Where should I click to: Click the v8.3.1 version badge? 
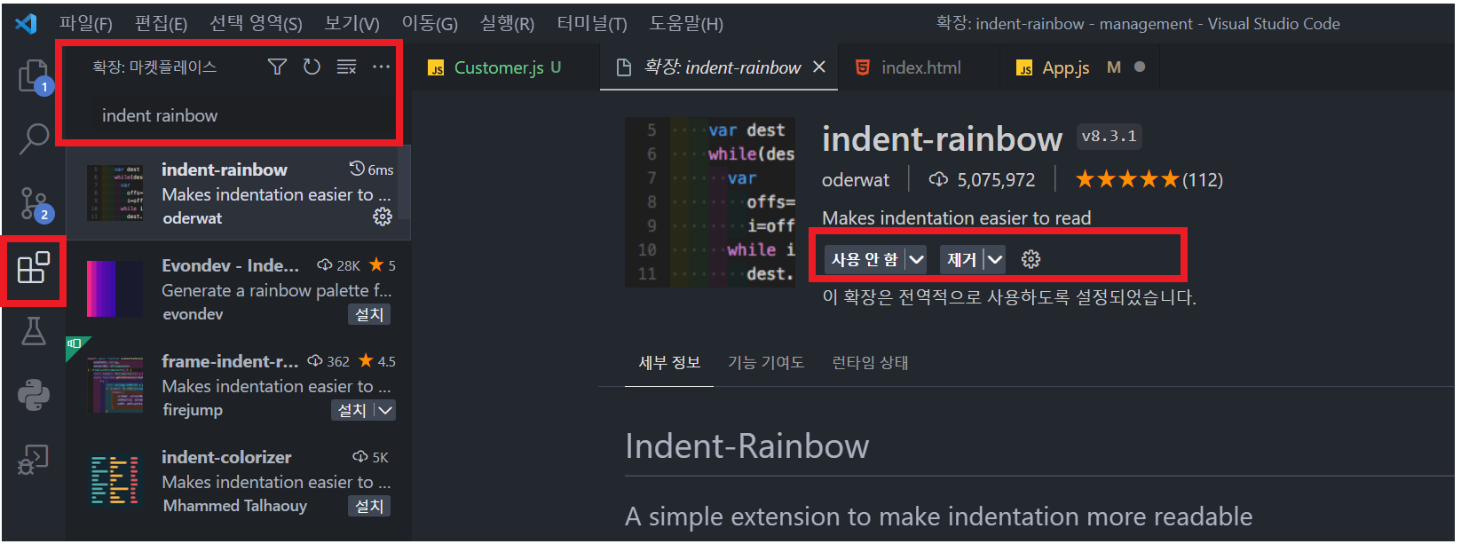pos(1109,136)
